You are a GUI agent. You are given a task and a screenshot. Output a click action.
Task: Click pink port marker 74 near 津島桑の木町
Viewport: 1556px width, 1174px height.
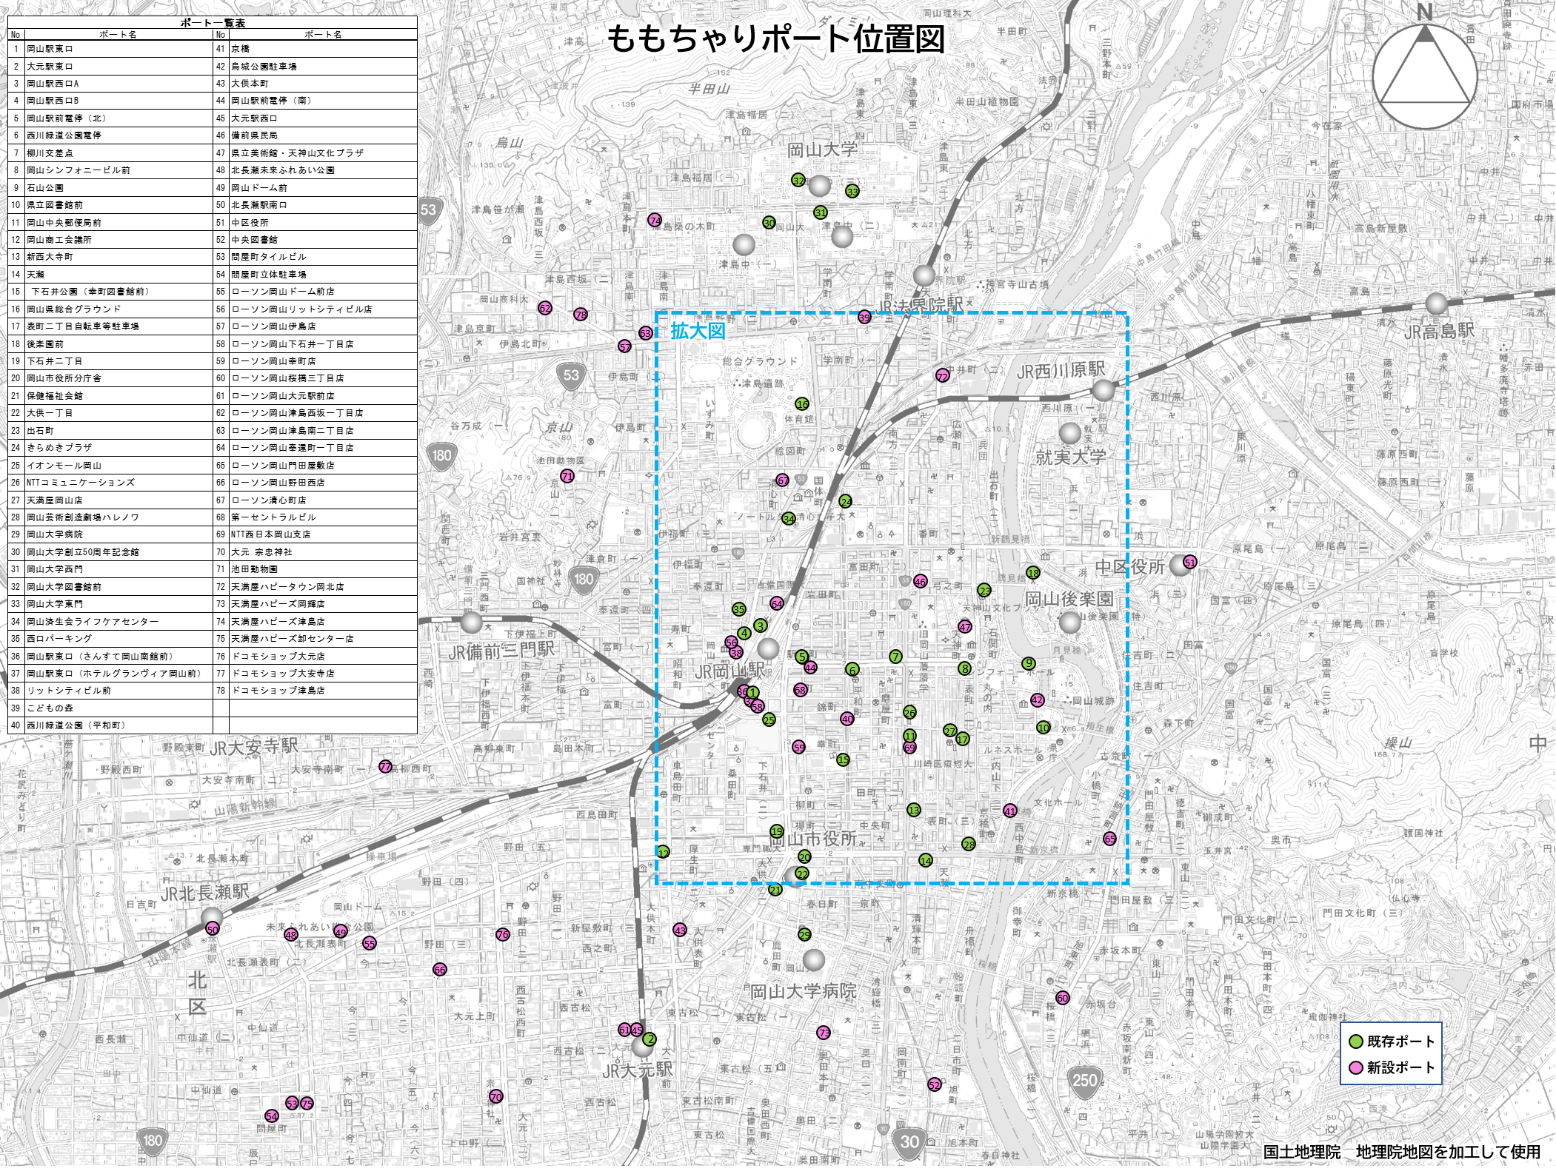click(x=655, y=220)
